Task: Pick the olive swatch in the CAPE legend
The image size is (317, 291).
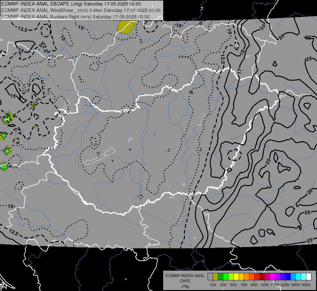Action: (216, 277)
